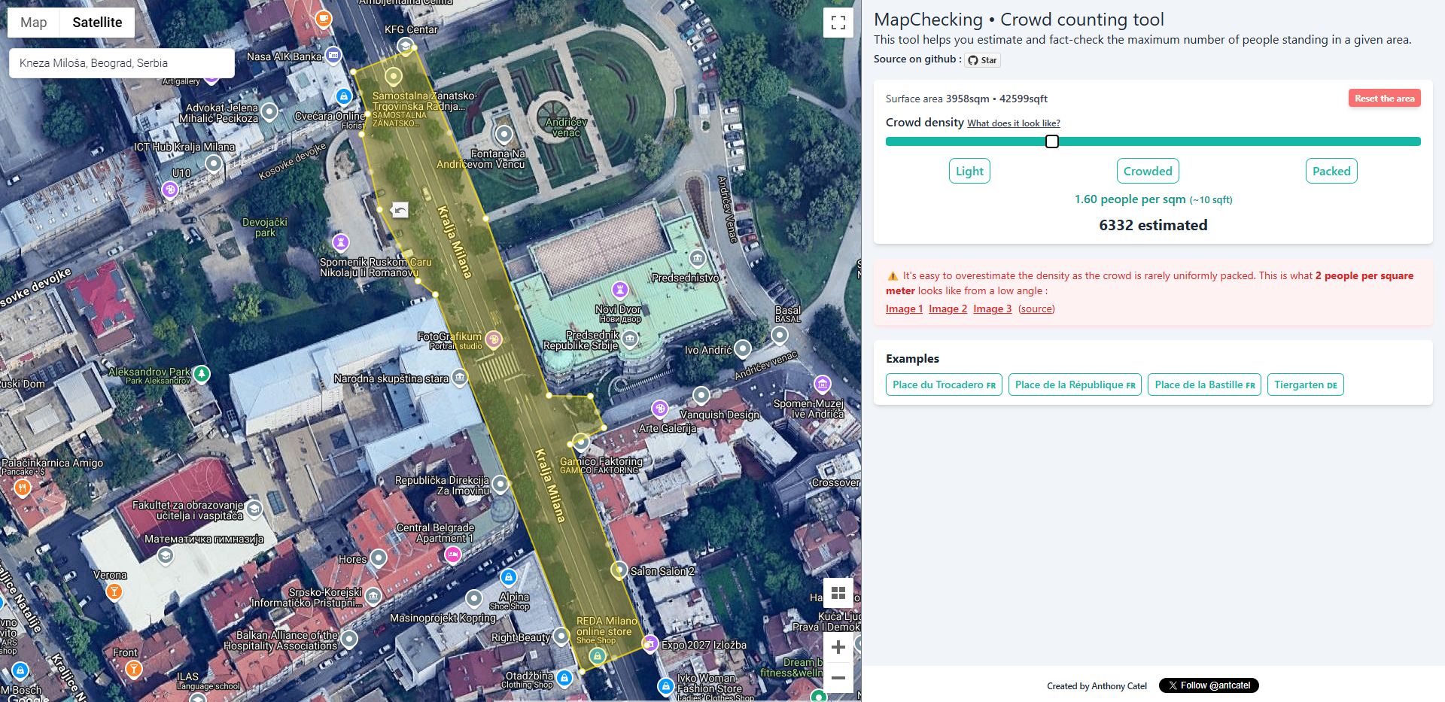Click the crowd density slider handle

1051,141
